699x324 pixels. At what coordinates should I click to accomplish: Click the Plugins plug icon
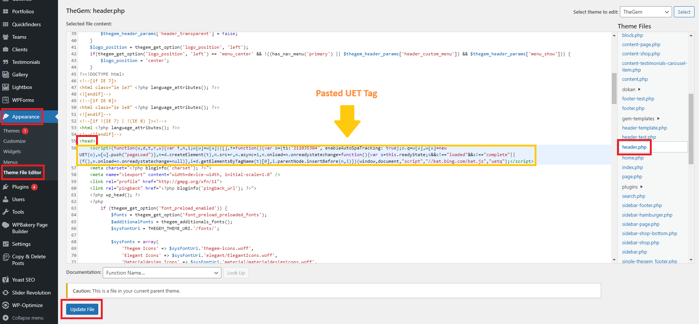click(6, 187)
